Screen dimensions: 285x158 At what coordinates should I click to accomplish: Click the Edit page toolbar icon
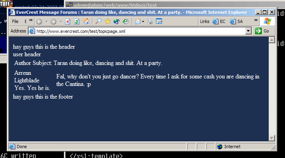point(159,21)
